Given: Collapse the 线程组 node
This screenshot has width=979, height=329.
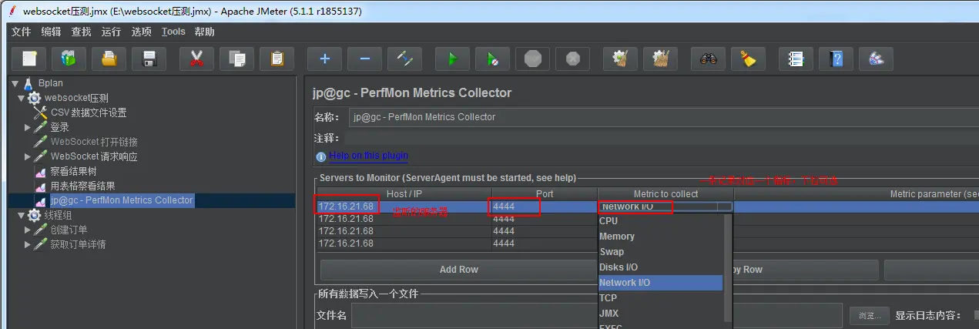Looking at the screenshot, I should point(21,215).
